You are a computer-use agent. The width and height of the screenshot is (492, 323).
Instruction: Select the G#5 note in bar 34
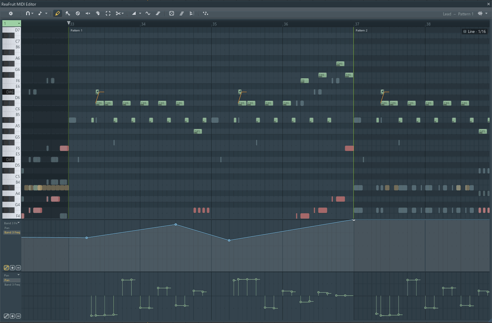coord(198,131)
